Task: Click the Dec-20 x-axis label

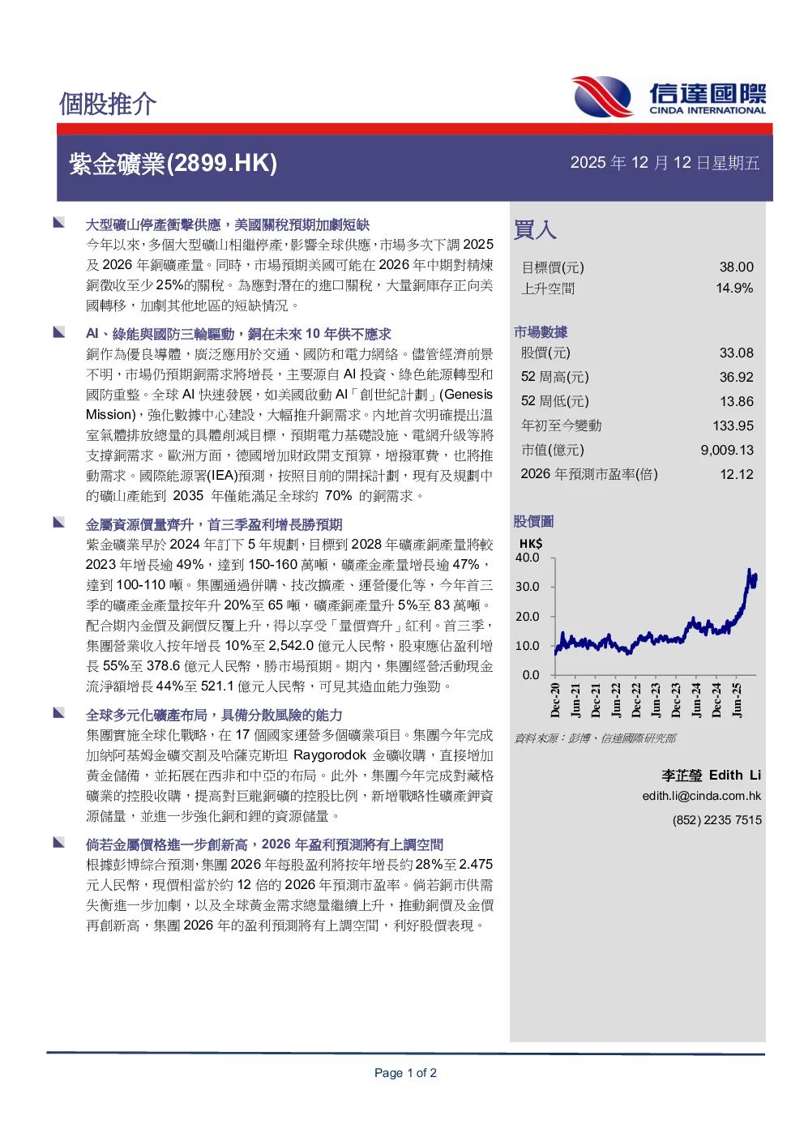Action: point(555,700)
